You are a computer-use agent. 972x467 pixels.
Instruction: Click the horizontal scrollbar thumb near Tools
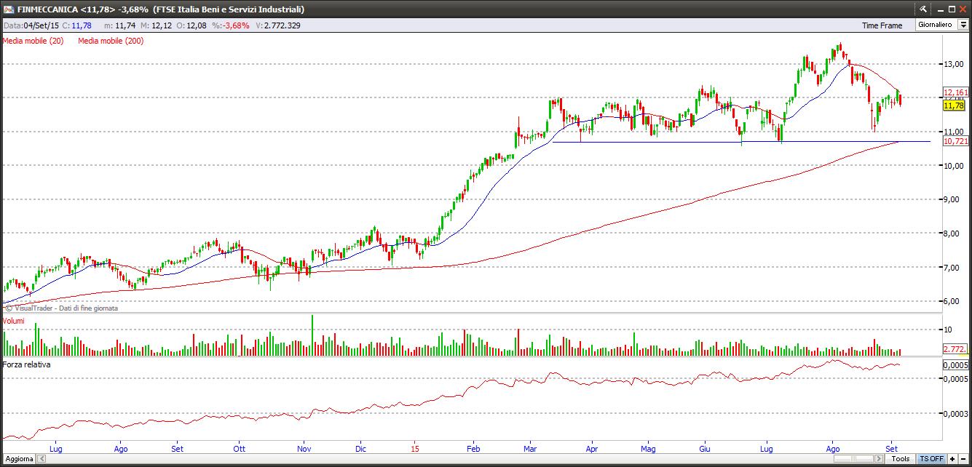(856, 459)
